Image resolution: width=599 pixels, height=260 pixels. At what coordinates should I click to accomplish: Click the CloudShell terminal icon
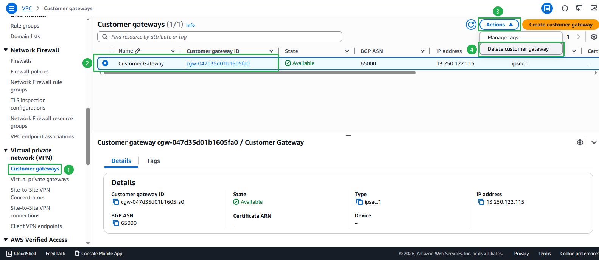pyautogui.click(x=9, y=254)
